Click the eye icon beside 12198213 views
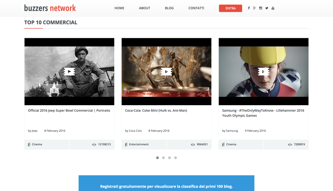This screenshot has width=333, height=191. 94,144
